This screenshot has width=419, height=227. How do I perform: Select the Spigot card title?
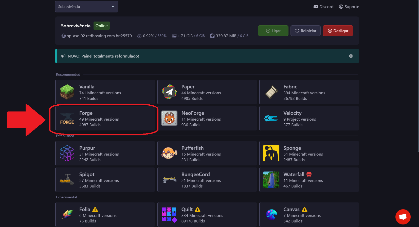[x=87, y=174]
